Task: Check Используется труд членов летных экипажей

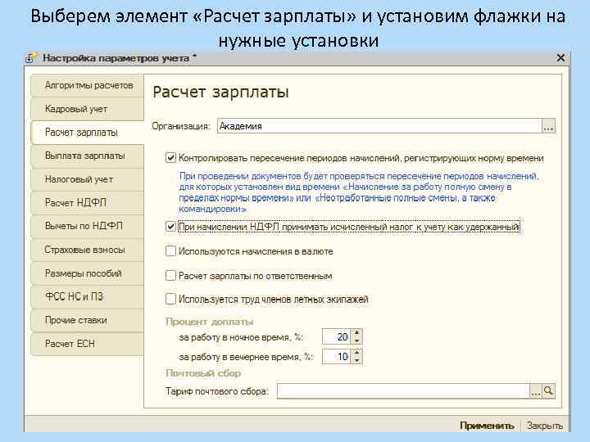Action: click(x=170, y=300)
